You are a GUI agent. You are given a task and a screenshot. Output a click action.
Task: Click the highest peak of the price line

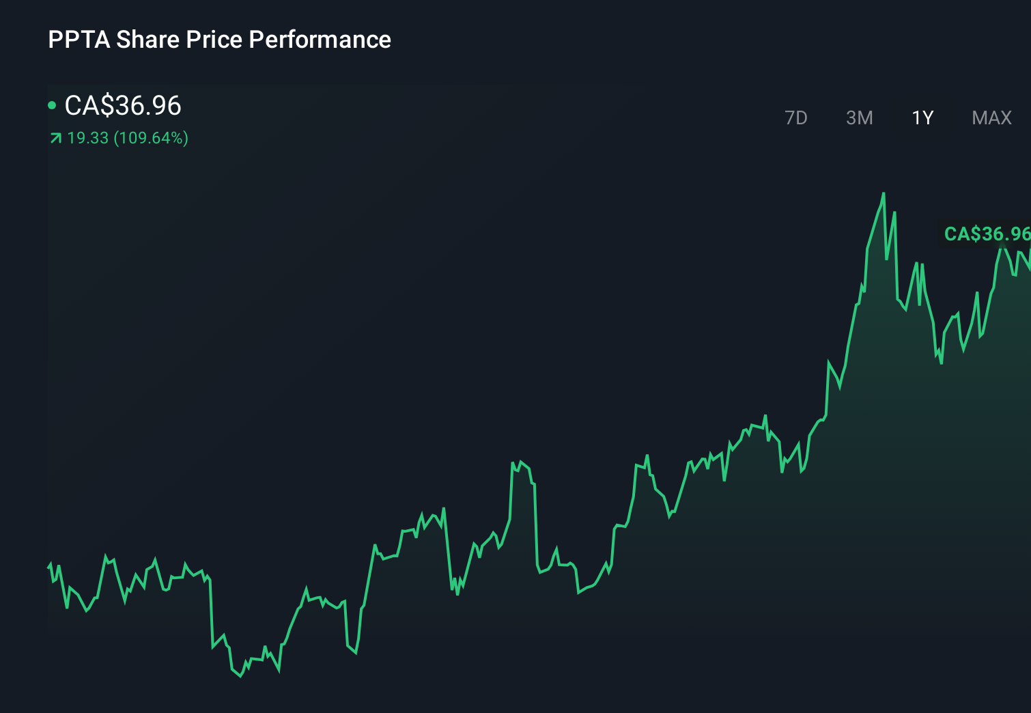click(883, 195)
